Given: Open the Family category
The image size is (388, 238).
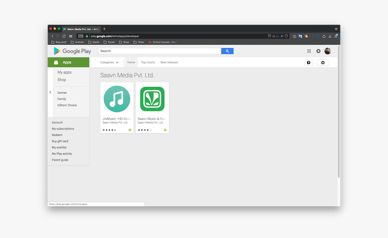Looking at the screenshot, I should [x=62, y=99].
